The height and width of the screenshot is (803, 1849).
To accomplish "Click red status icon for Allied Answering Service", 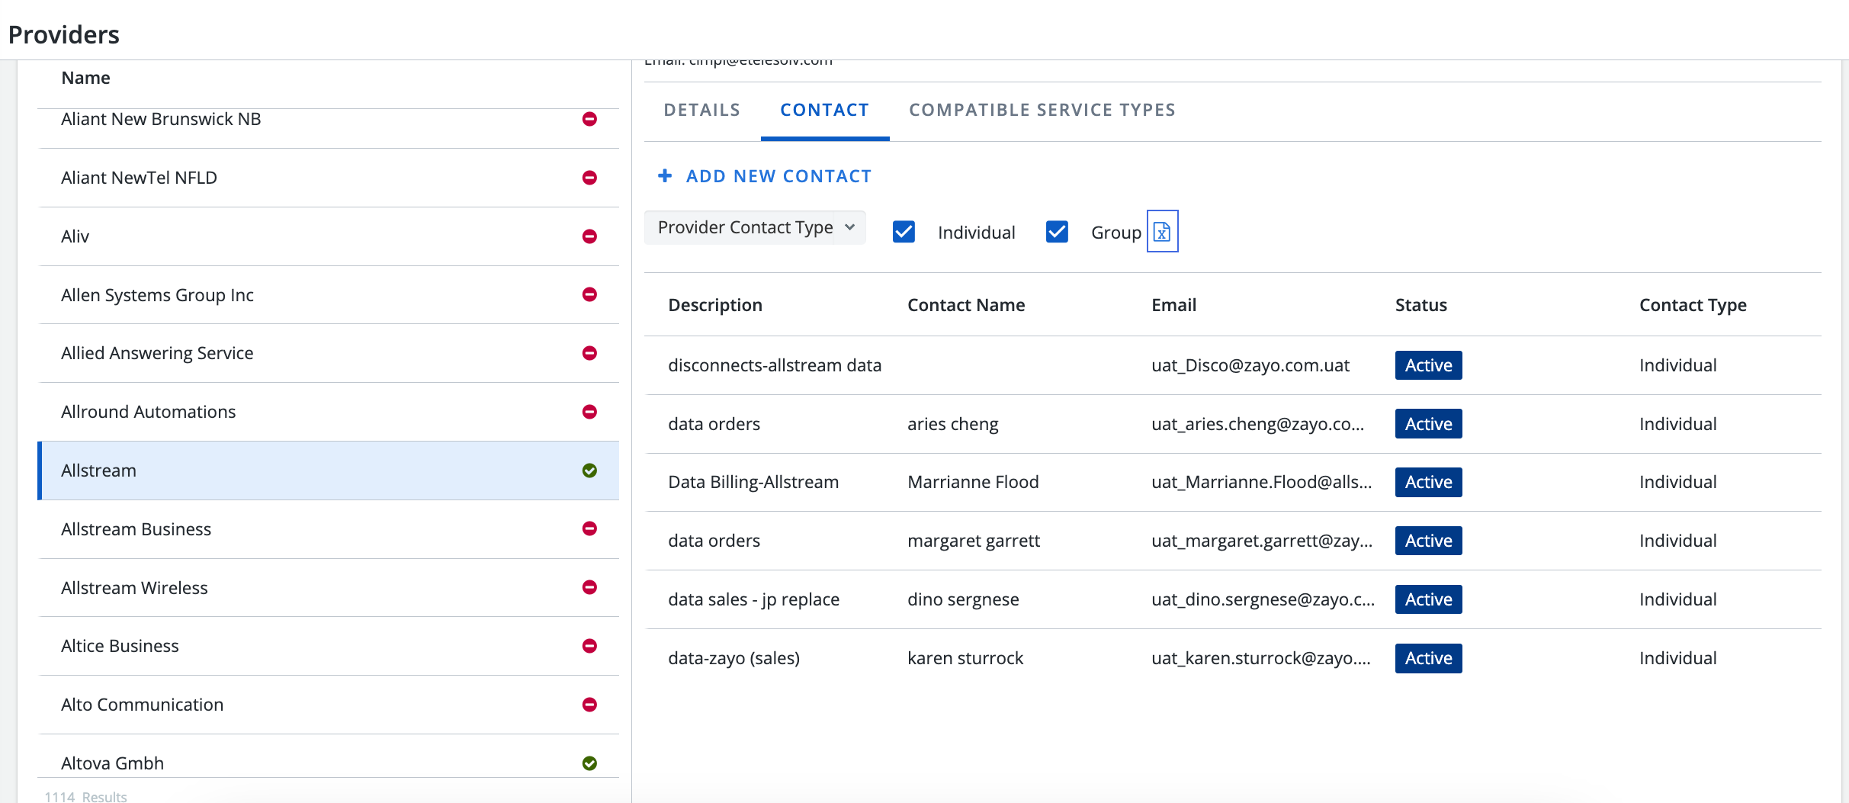I will tap(589, 353).
